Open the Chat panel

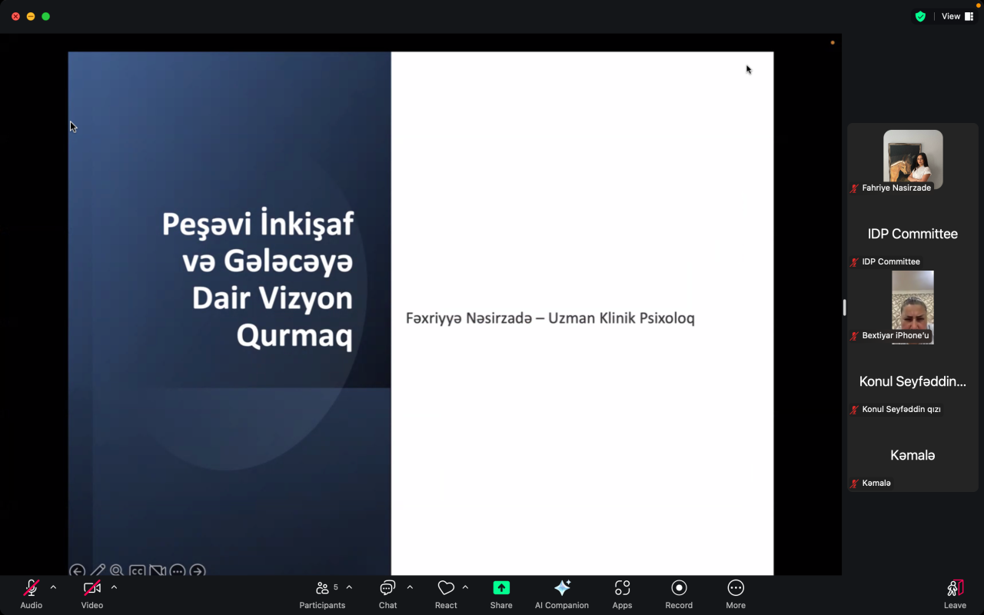(x=387, y=593)
